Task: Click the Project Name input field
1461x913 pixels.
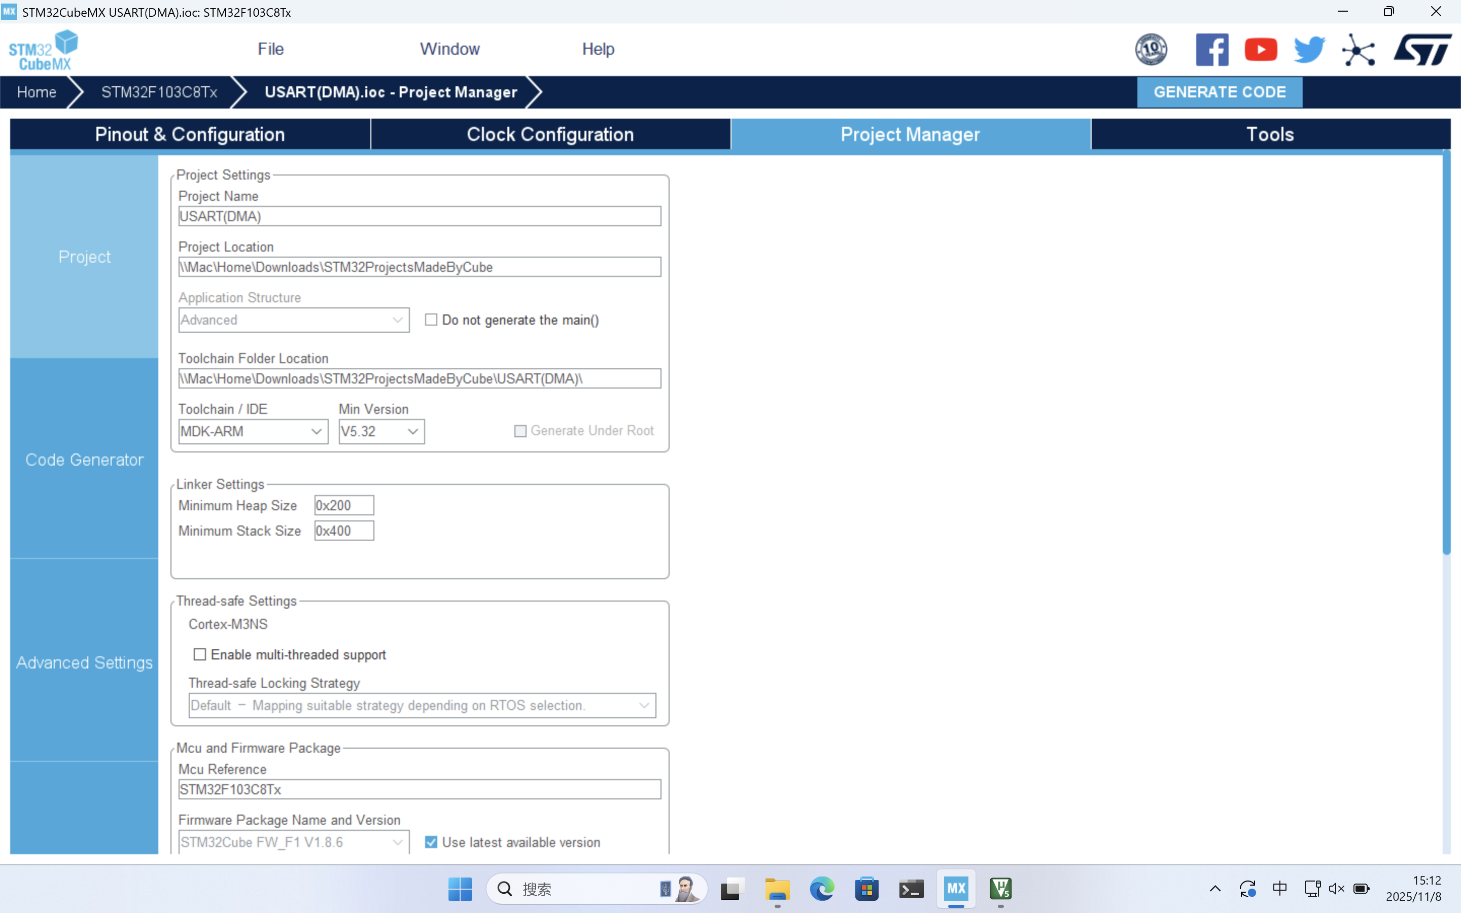Action: 420,216
